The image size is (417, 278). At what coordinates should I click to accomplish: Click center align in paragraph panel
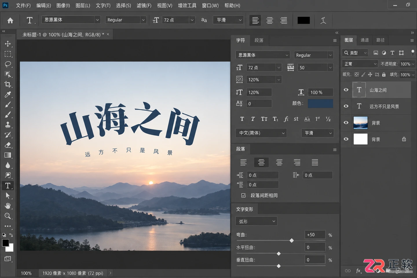click(x=261, y=162)
